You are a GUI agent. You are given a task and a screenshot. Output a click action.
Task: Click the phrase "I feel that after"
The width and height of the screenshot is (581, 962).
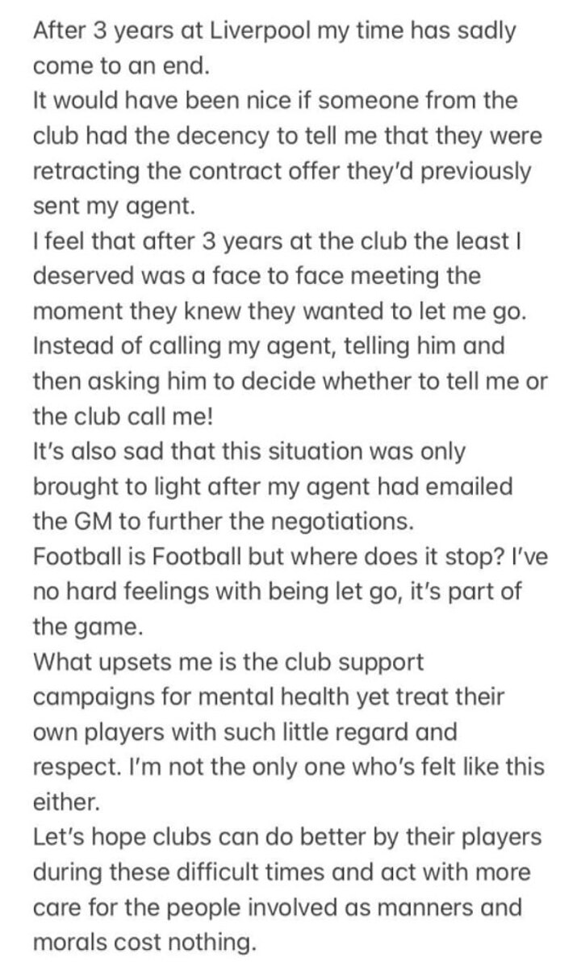click(104, 241)
